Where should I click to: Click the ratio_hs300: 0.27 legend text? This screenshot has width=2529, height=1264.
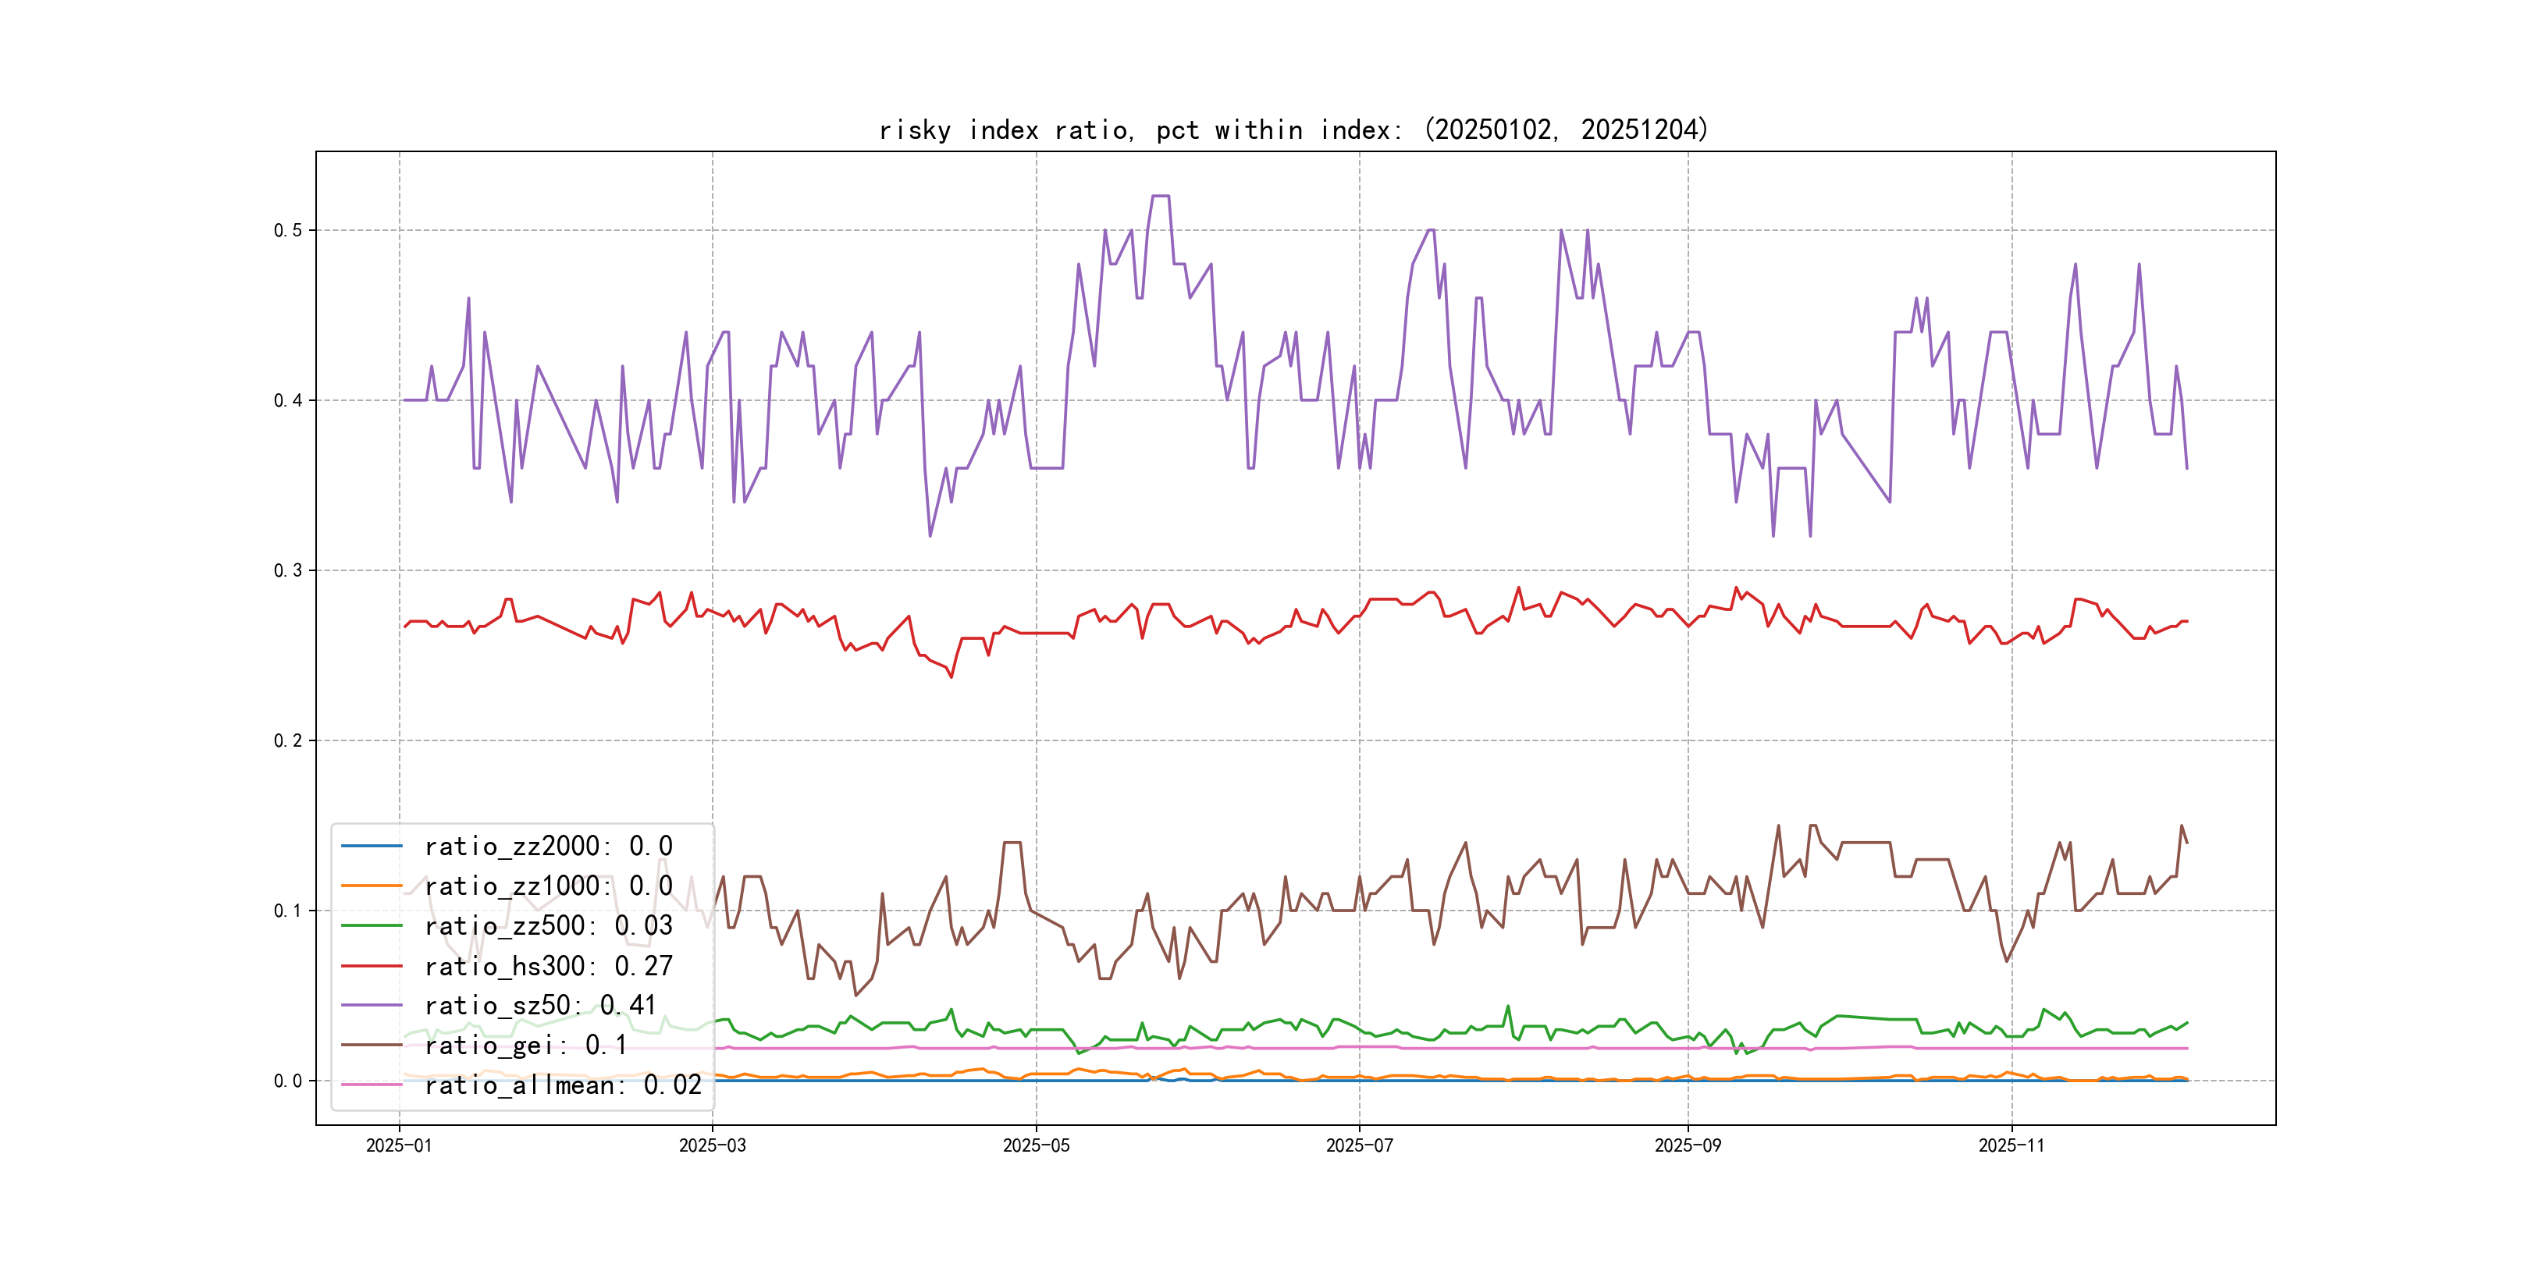click(549, 966)
